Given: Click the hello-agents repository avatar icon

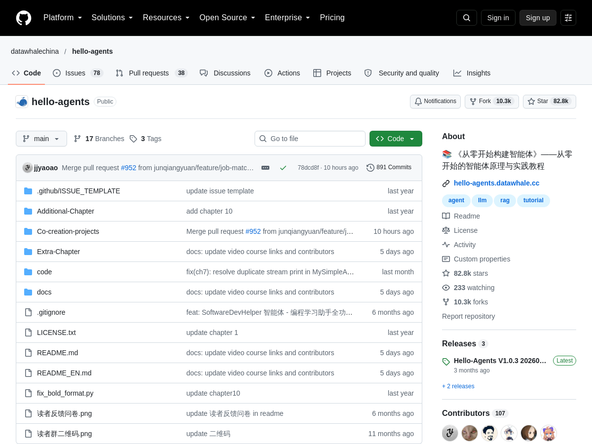Looking at the screenshot, I should [22, 102].
